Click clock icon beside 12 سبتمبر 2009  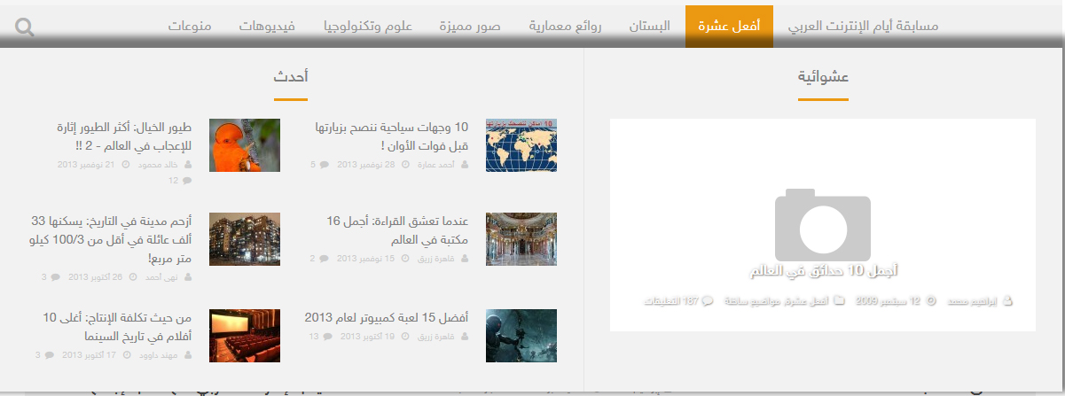pos(931,301)
